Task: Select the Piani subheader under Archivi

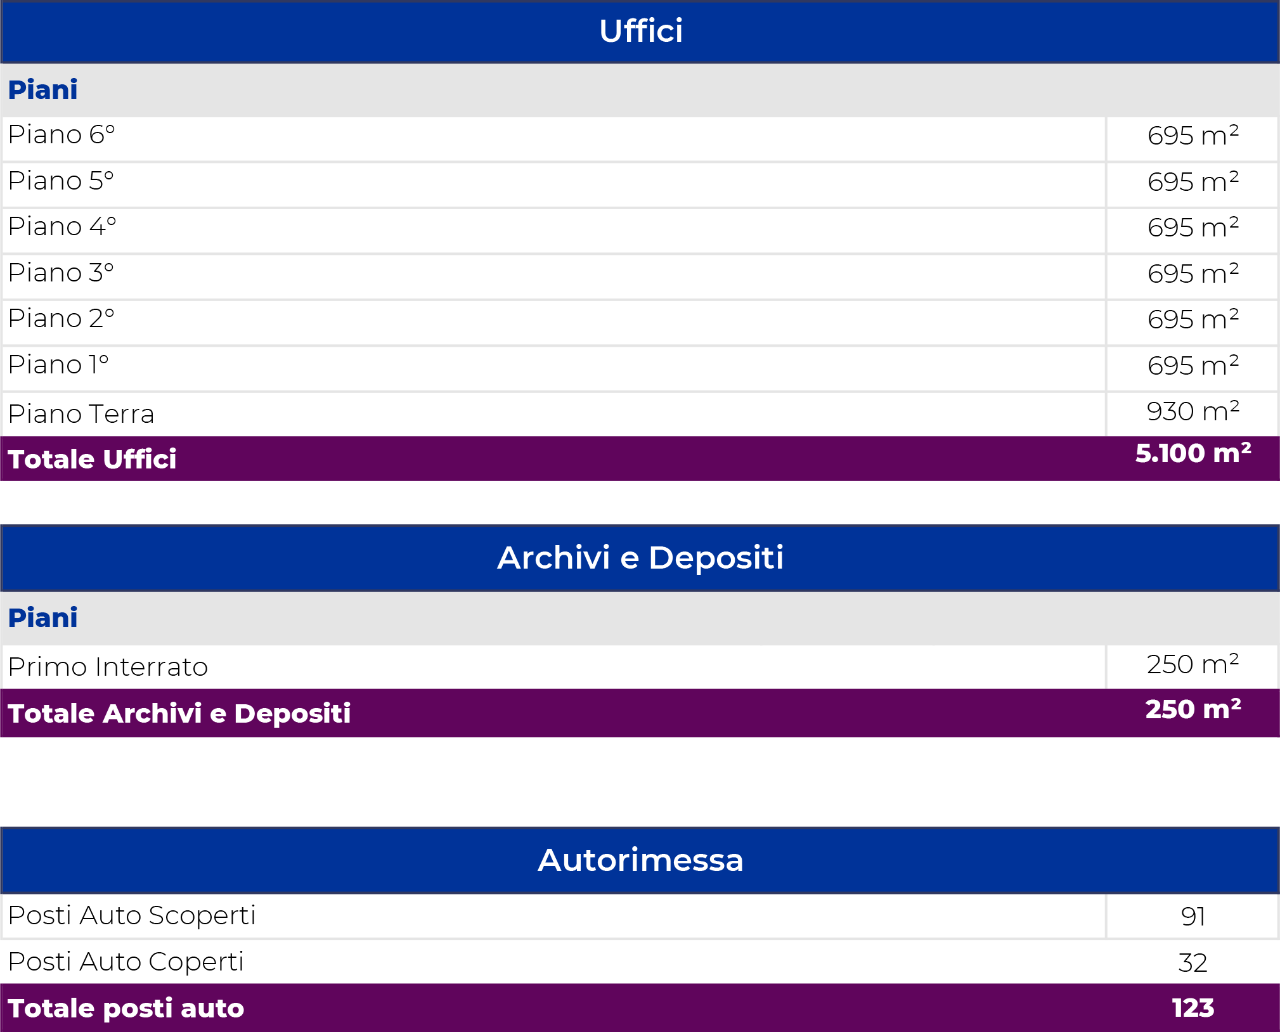Action: pyautogui.click(x=43, y=618)
